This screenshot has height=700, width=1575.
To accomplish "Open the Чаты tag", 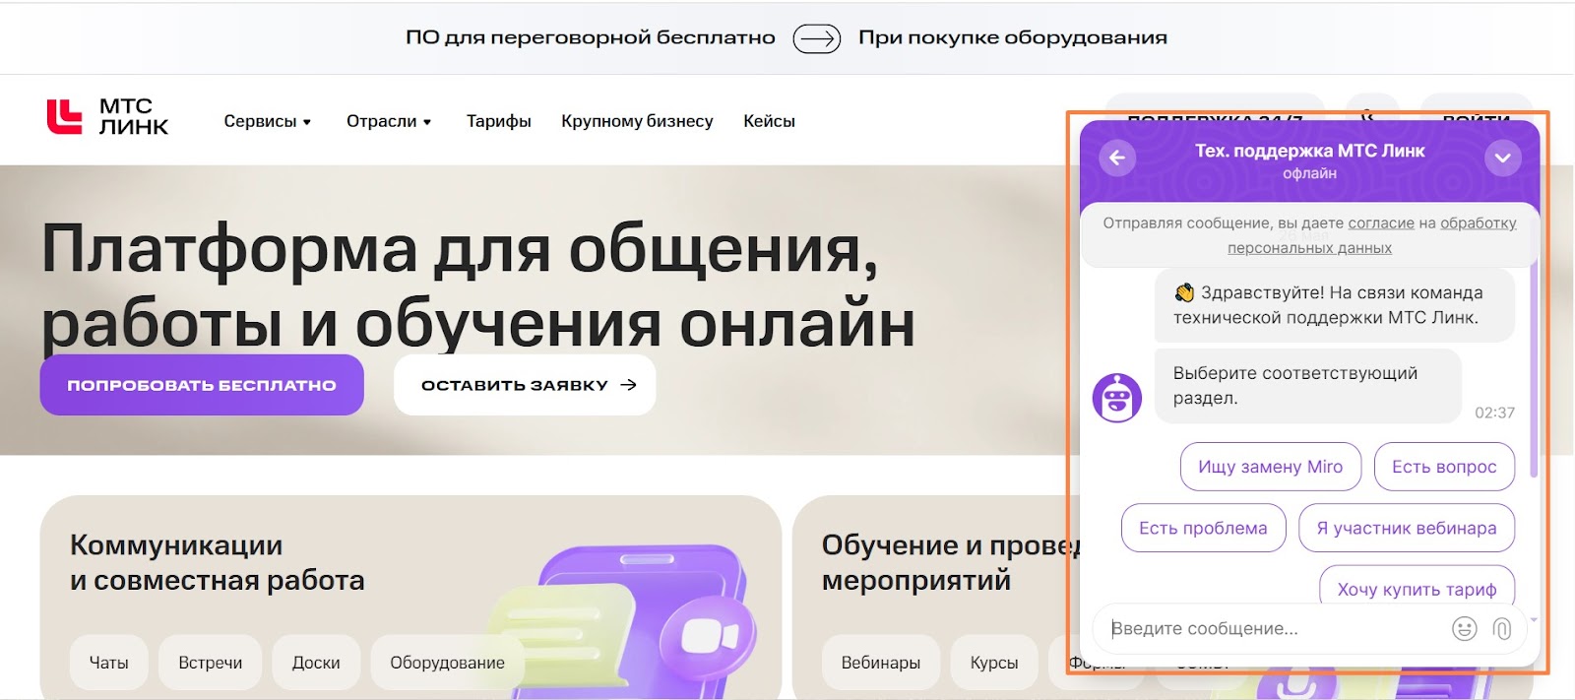I will (109, 663).
